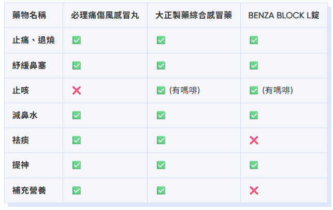
Task: Click the 減鼻水 row label
Action: [x=25, y=115]
